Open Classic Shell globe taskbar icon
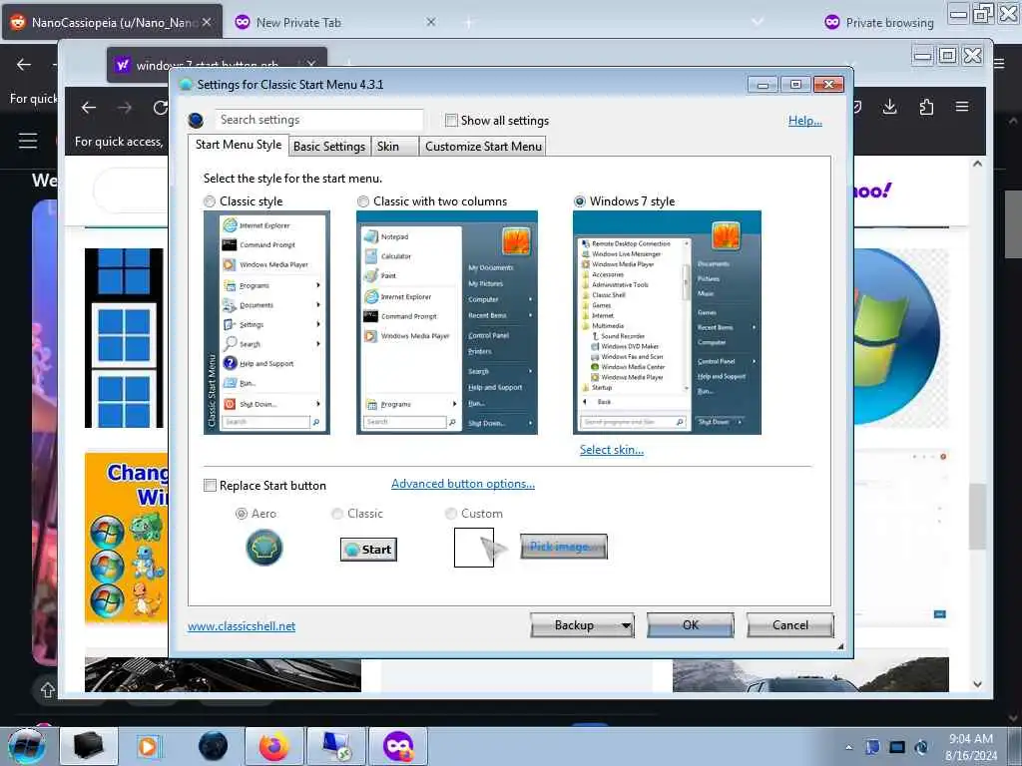Viewport: 1022px width, 766px height. 213,746
